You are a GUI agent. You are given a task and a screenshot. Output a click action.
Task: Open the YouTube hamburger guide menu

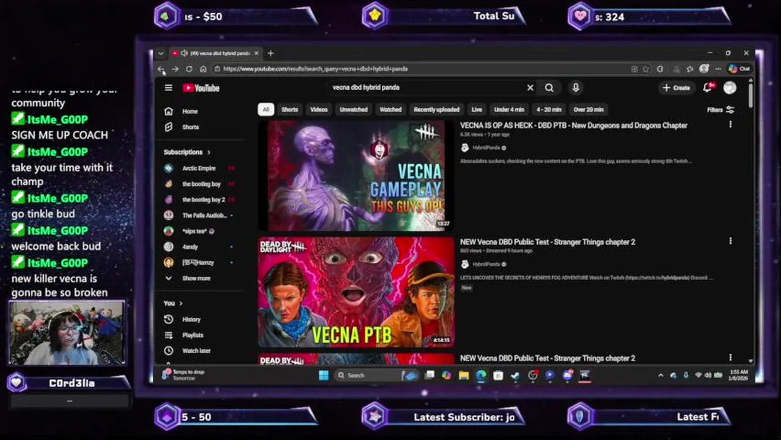coord(168,88)
